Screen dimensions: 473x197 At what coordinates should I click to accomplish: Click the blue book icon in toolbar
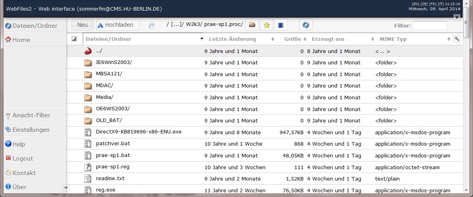[x=281, y=25]
